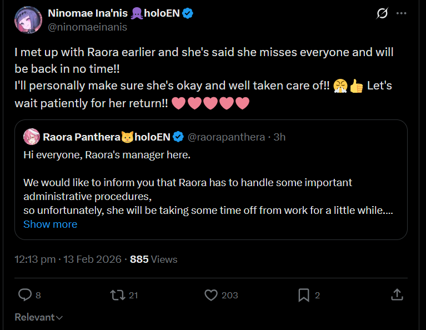Click Raora's blue verified badge
Image resolution: width=426 pixels, height=330 pixels.
click(x=178, y=137)
